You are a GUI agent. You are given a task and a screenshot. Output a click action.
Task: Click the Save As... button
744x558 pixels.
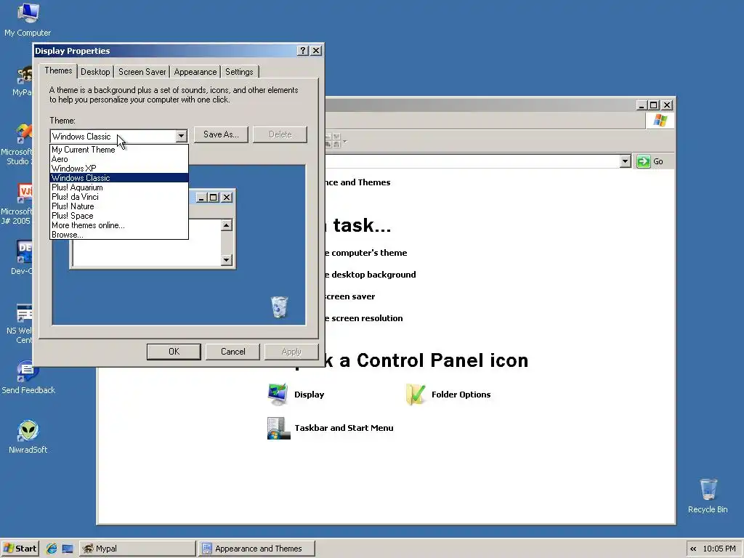[221, 134]
